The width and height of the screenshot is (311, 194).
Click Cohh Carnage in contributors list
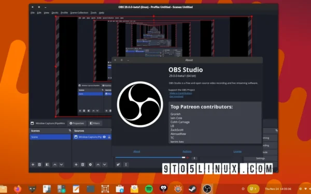180,122
